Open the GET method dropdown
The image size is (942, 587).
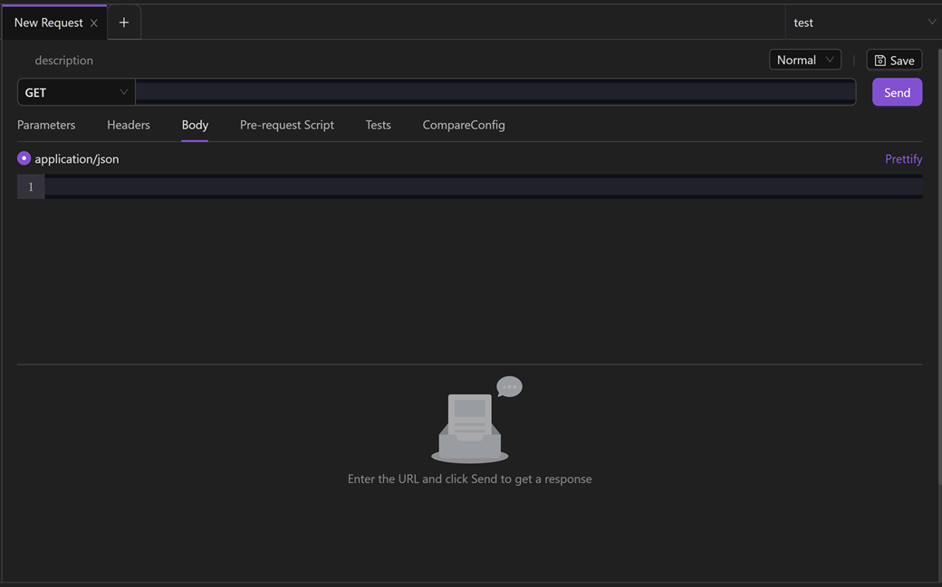coord(76,92)
